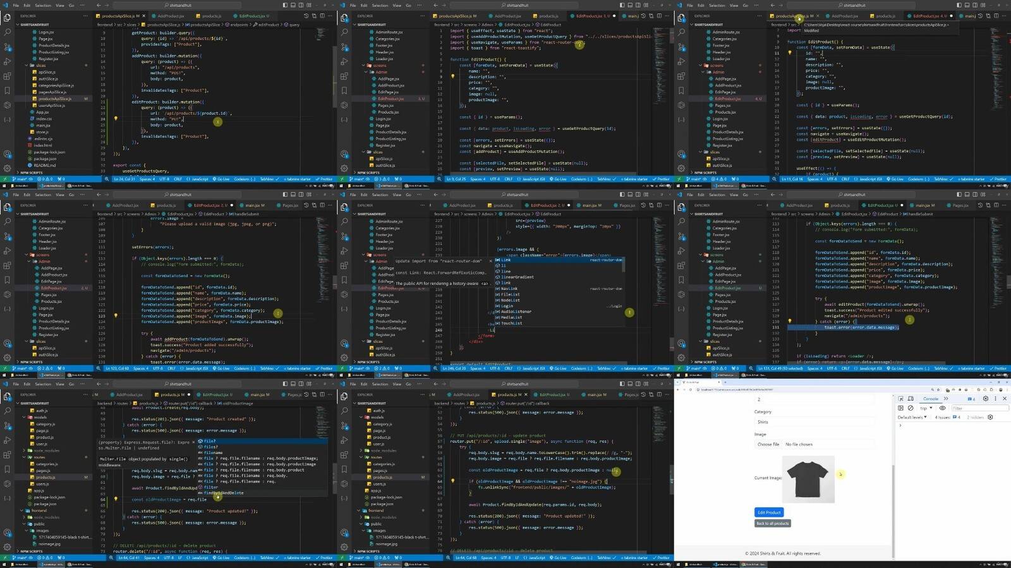1011x568 pixels.
Task: Collapse images folder in the Ln 64, Col 41 window
Action: 42,531
